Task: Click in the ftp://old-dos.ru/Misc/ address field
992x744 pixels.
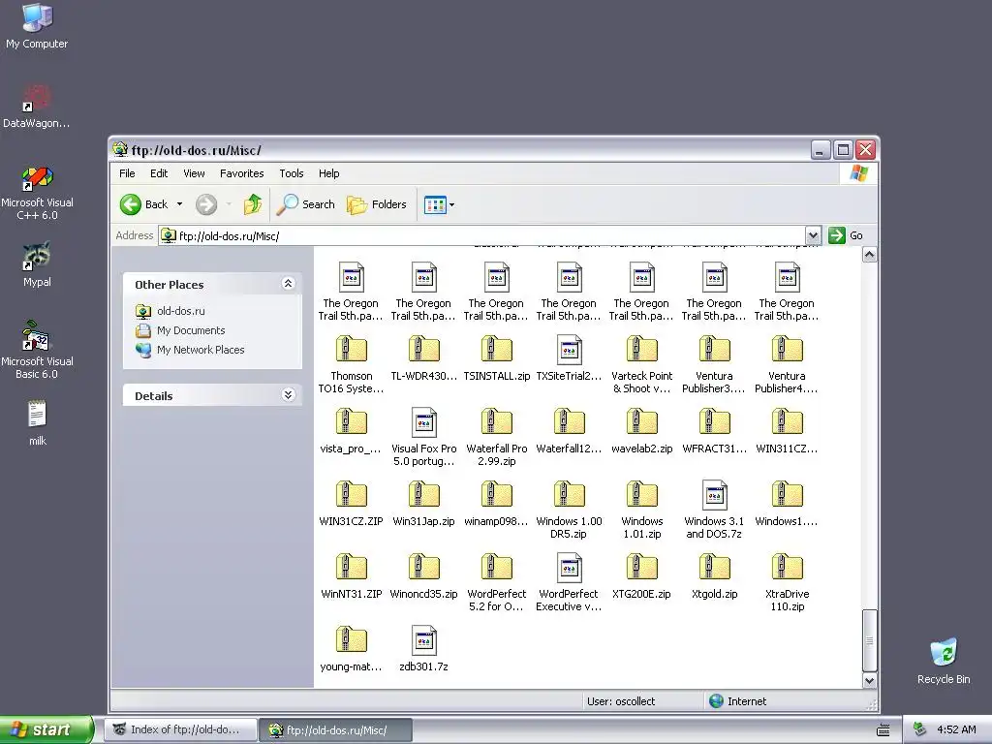Action: pyautogui.click(x=482, y=235)
